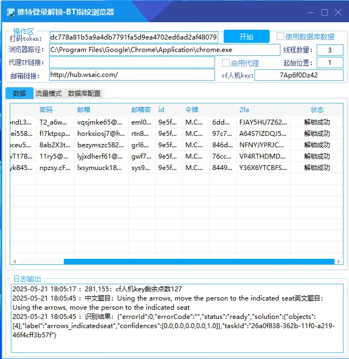Viewport: 349px width, 359px height.
Task: Click the 起始位置 field showing 1
Action: 330,62
